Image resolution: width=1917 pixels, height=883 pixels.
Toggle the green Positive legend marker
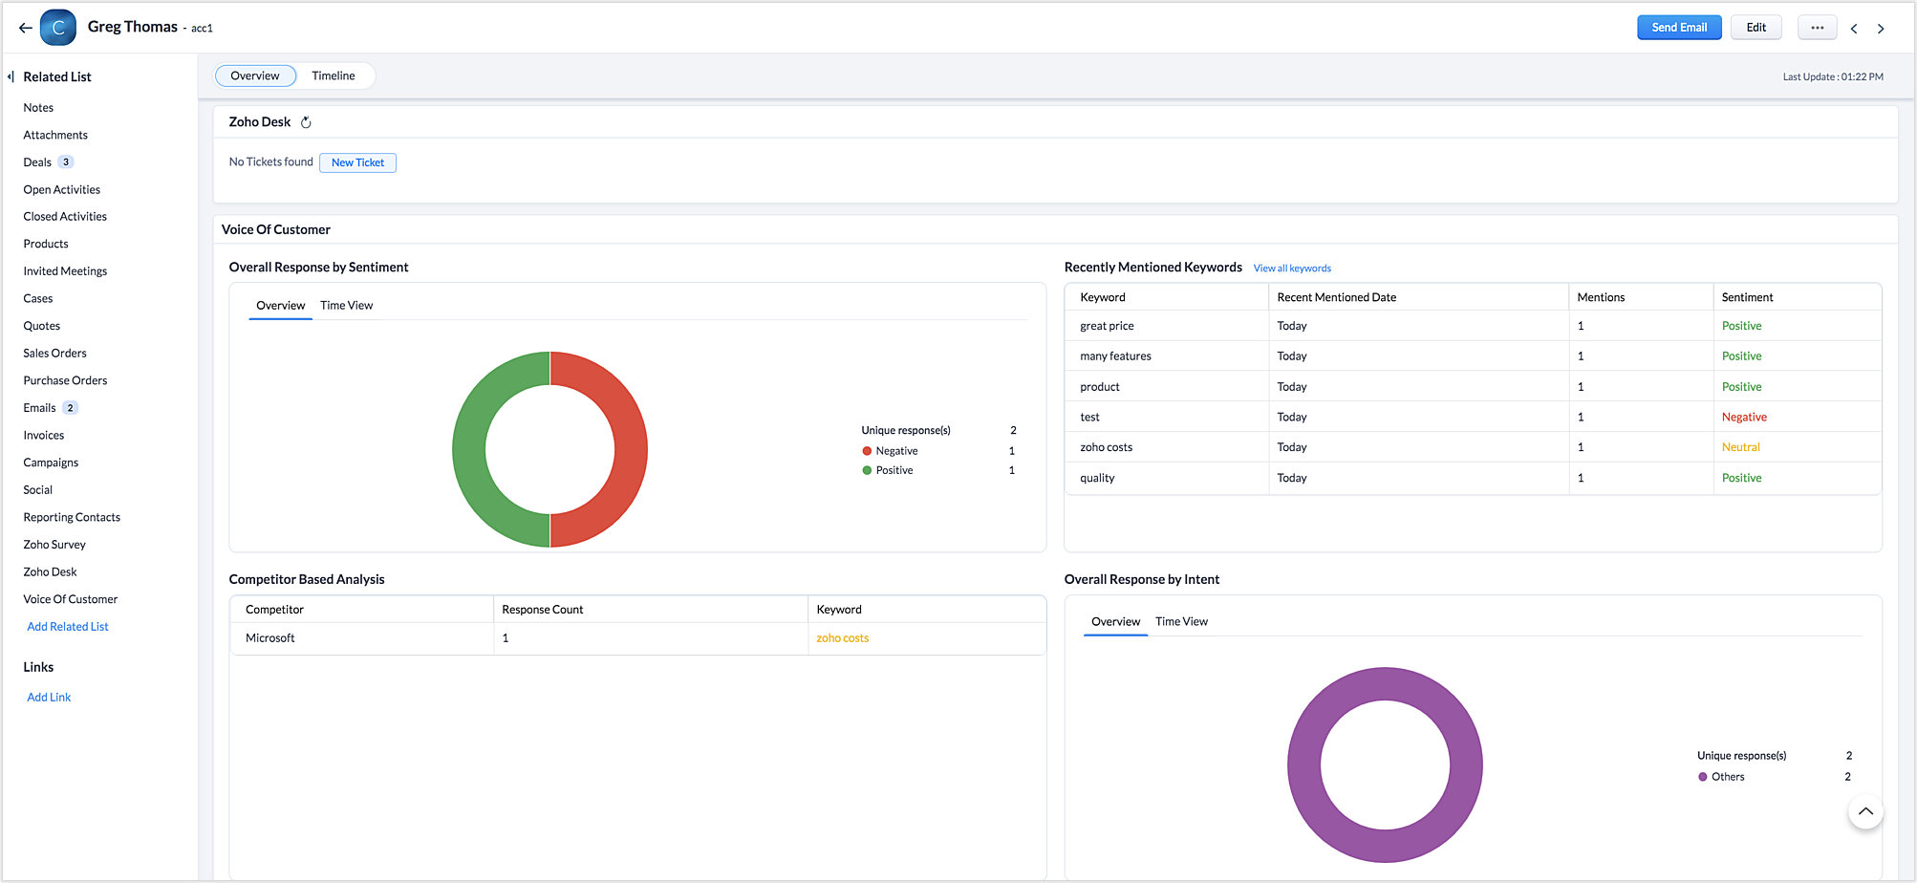(x=867, y=470)
